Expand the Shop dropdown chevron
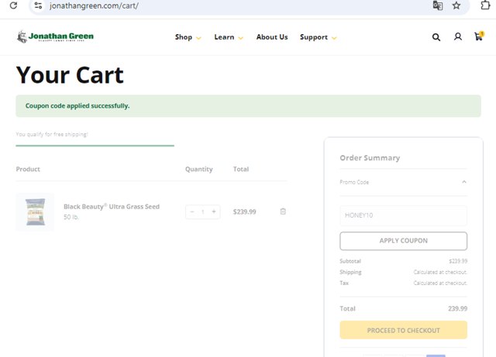Image resolution: width=496 pixels, height=357 pixels. [198, 38]
